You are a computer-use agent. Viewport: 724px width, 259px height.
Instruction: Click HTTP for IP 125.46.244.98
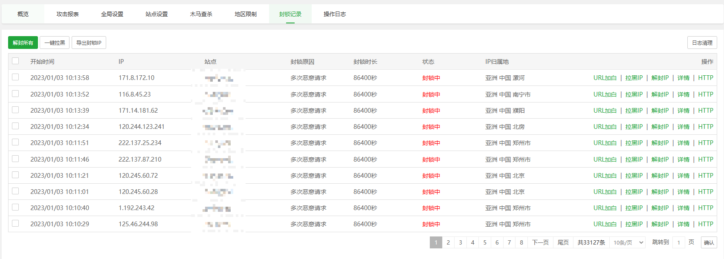(x=706, y=224)
